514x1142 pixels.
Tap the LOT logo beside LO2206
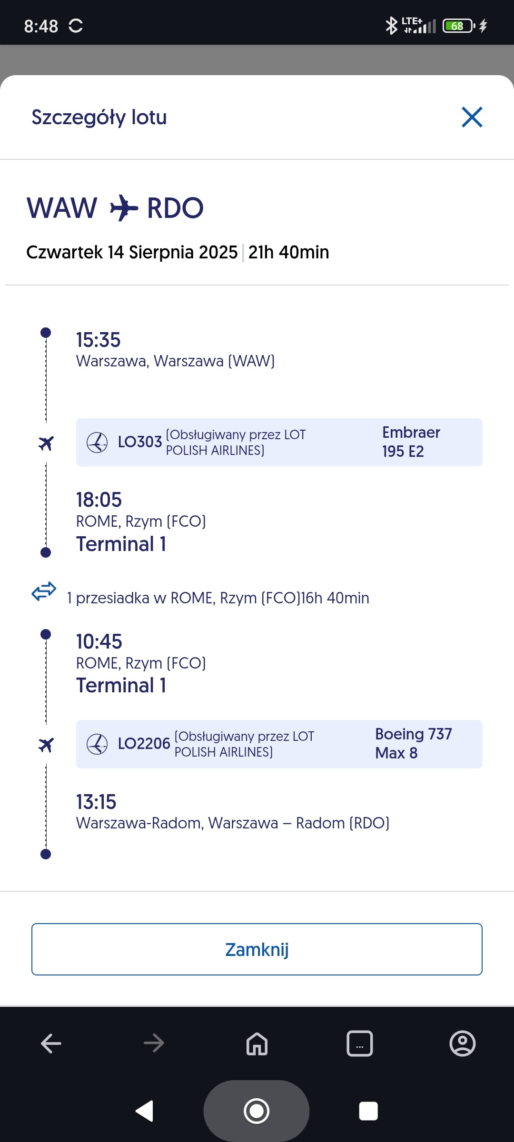coord(97,744)
